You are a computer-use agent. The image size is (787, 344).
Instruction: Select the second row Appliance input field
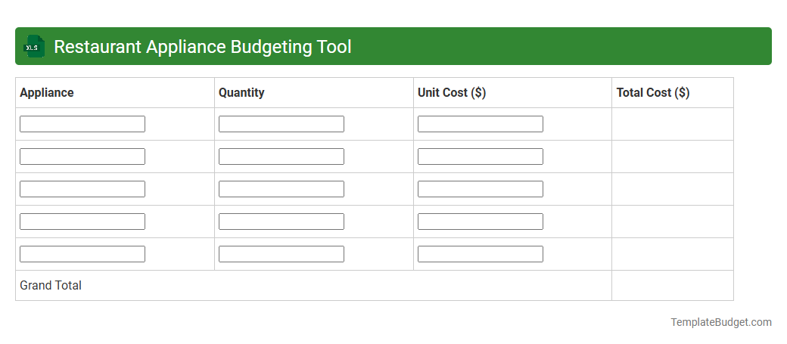coord(82,157)
